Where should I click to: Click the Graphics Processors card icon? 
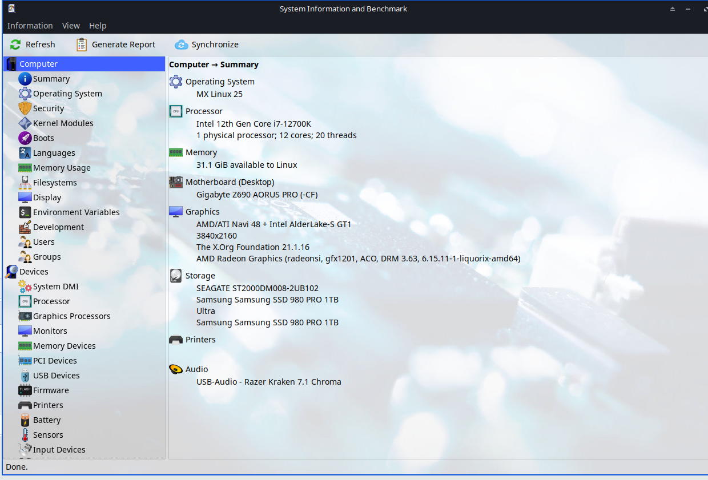25,316
